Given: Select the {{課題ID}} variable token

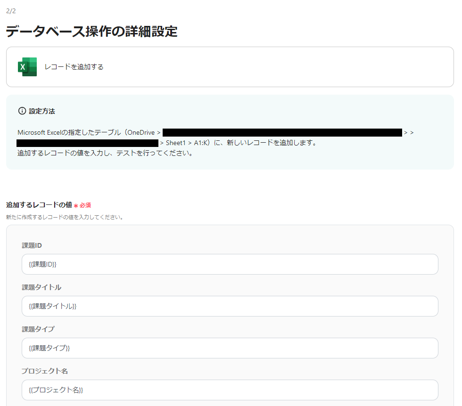Looking at the screenshot, I should (x=42, y=264).
